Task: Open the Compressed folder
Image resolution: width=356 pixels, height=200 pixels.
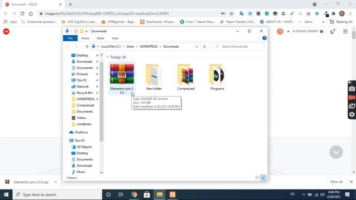Action: 186,77
